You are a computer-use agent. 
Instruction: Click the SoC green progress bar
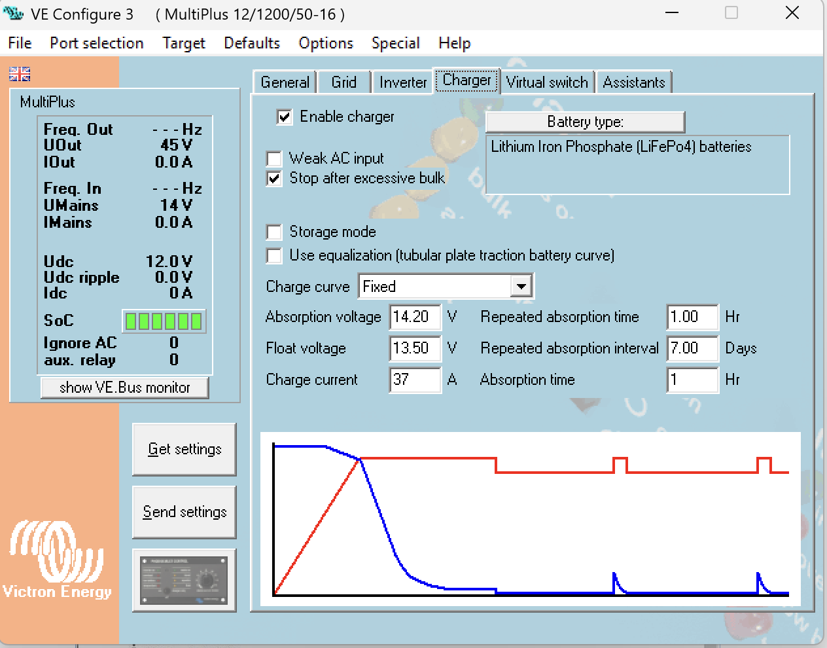(164, 321)
